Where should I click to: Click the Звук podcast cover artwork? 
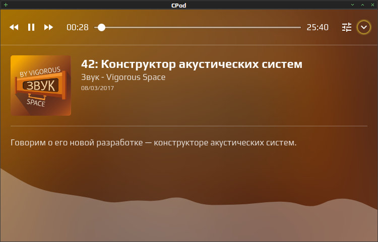41,86
